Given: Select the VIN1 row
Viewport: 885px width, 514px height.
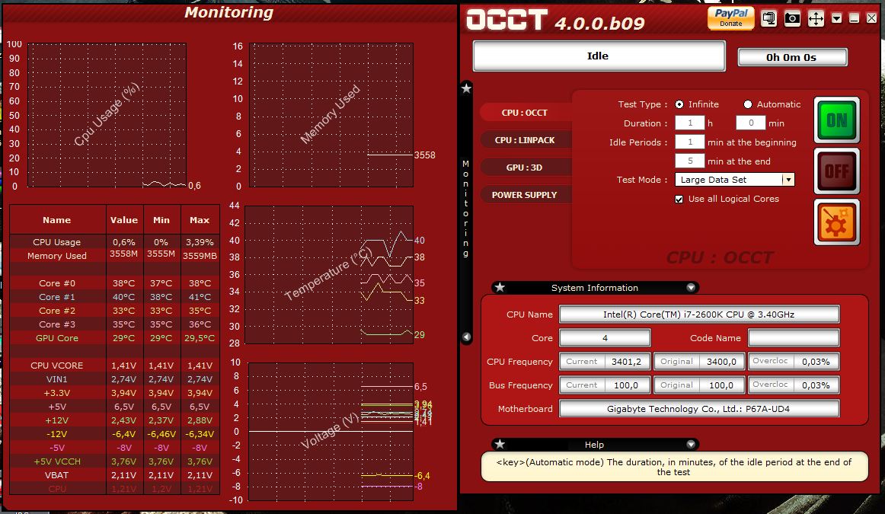Looking at the screenshot, I should (x=114, y=379).
